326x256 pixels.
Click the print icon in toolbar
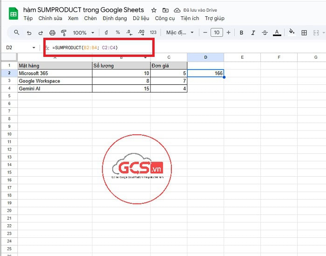52,33
